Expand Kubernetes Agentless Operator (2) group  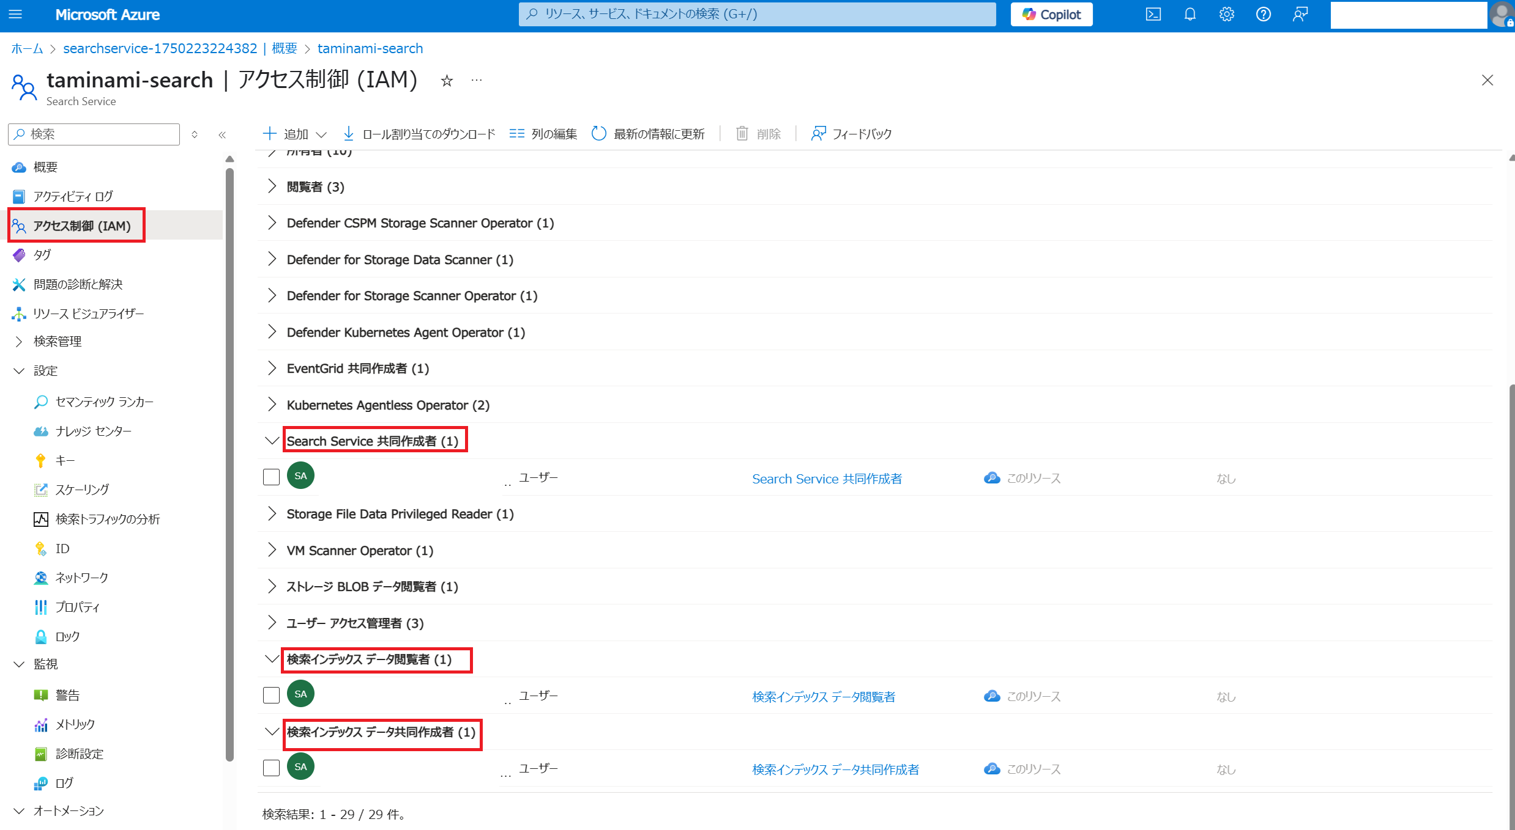click(272, 405)
